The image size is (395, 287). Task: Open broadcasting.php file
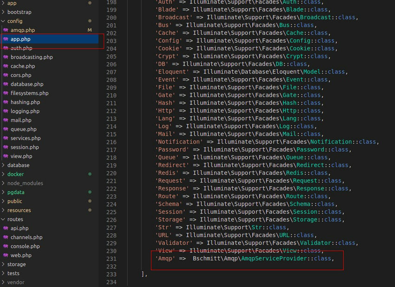click(x=32, y=57)
